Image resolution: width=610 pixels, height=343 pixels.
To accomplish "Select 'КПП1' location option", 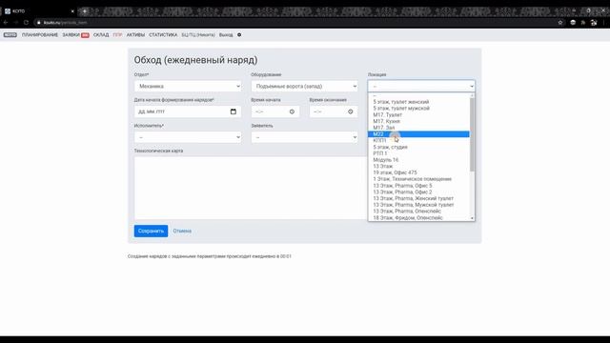I will click(418, 140).
